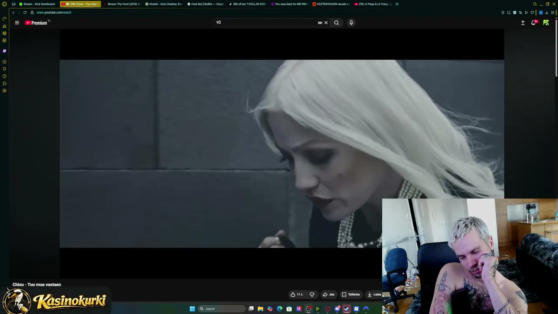
Task: Open the YouTube account avatar menu
Action: (x=546, y=23)
